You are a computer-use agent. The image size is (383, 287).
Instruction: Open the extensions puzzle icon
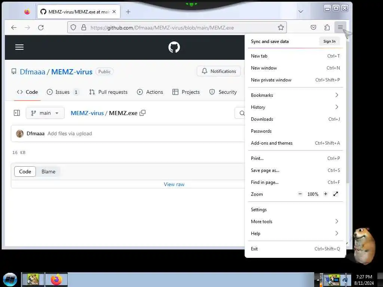[327, 27]
